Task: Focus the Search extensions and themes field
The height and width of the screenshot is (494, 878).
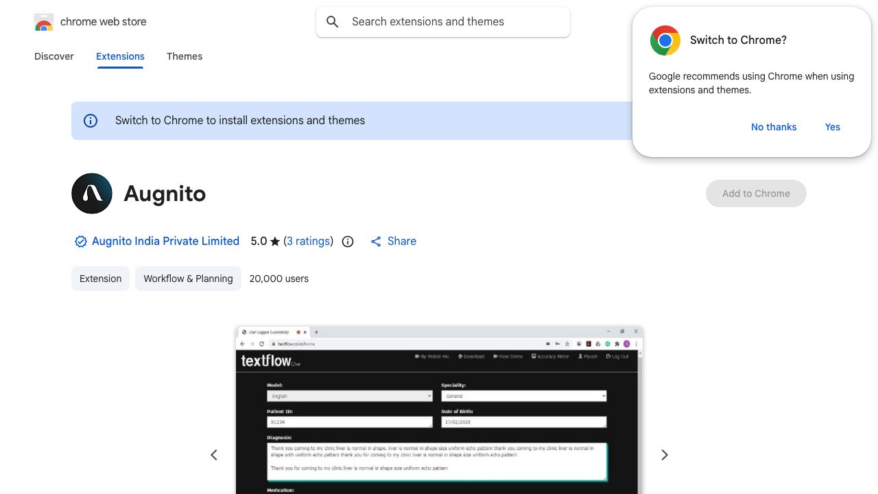Action: (x=443, y=22)
